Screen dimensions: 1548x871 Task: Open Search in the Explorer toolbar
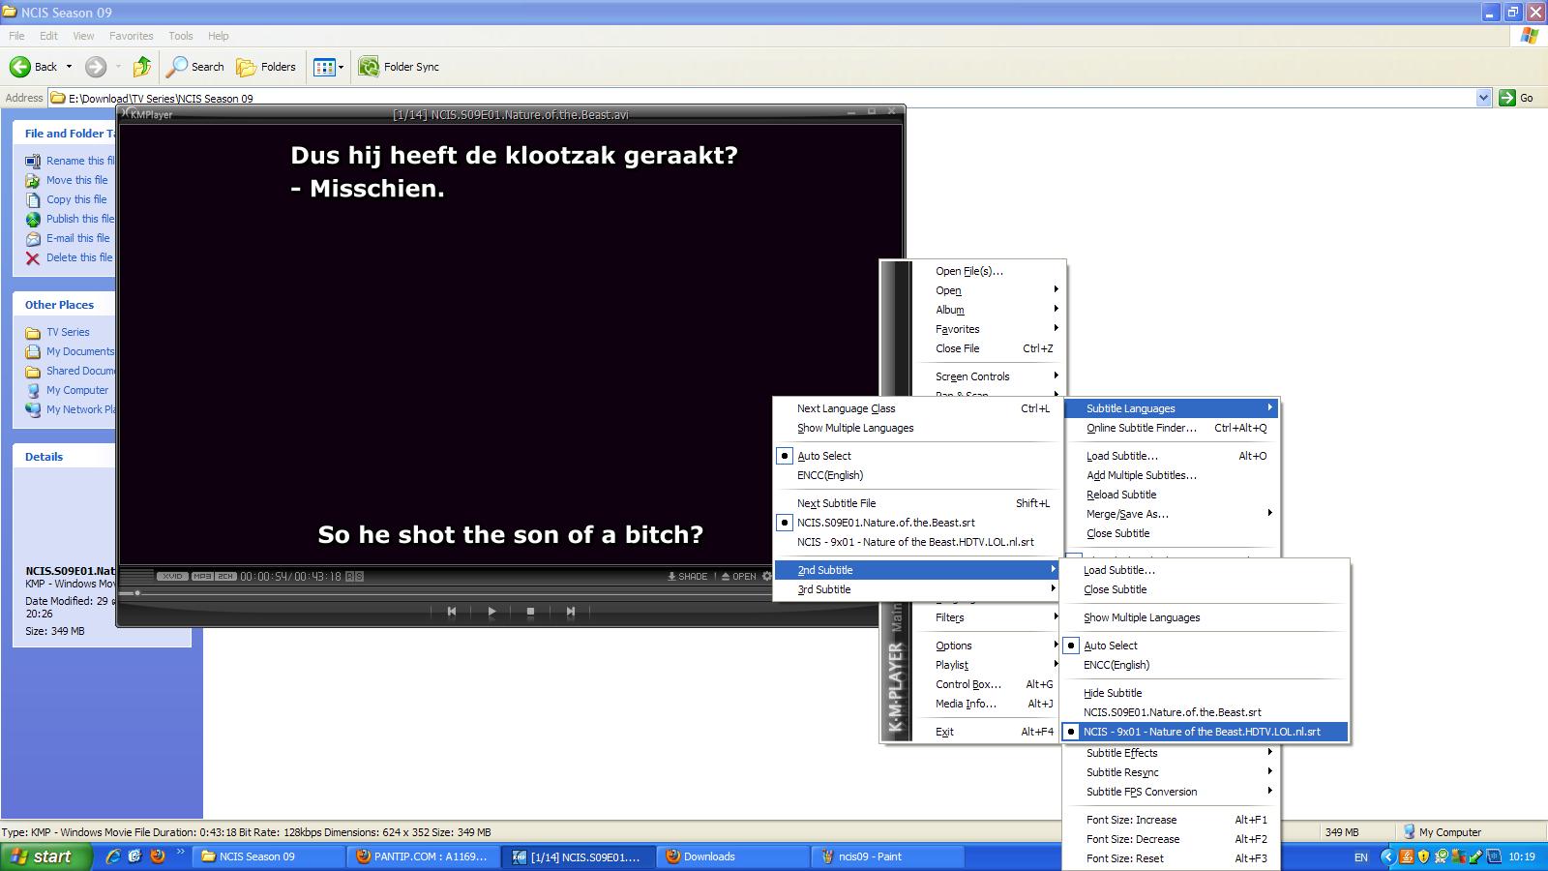tap(195, 67)
